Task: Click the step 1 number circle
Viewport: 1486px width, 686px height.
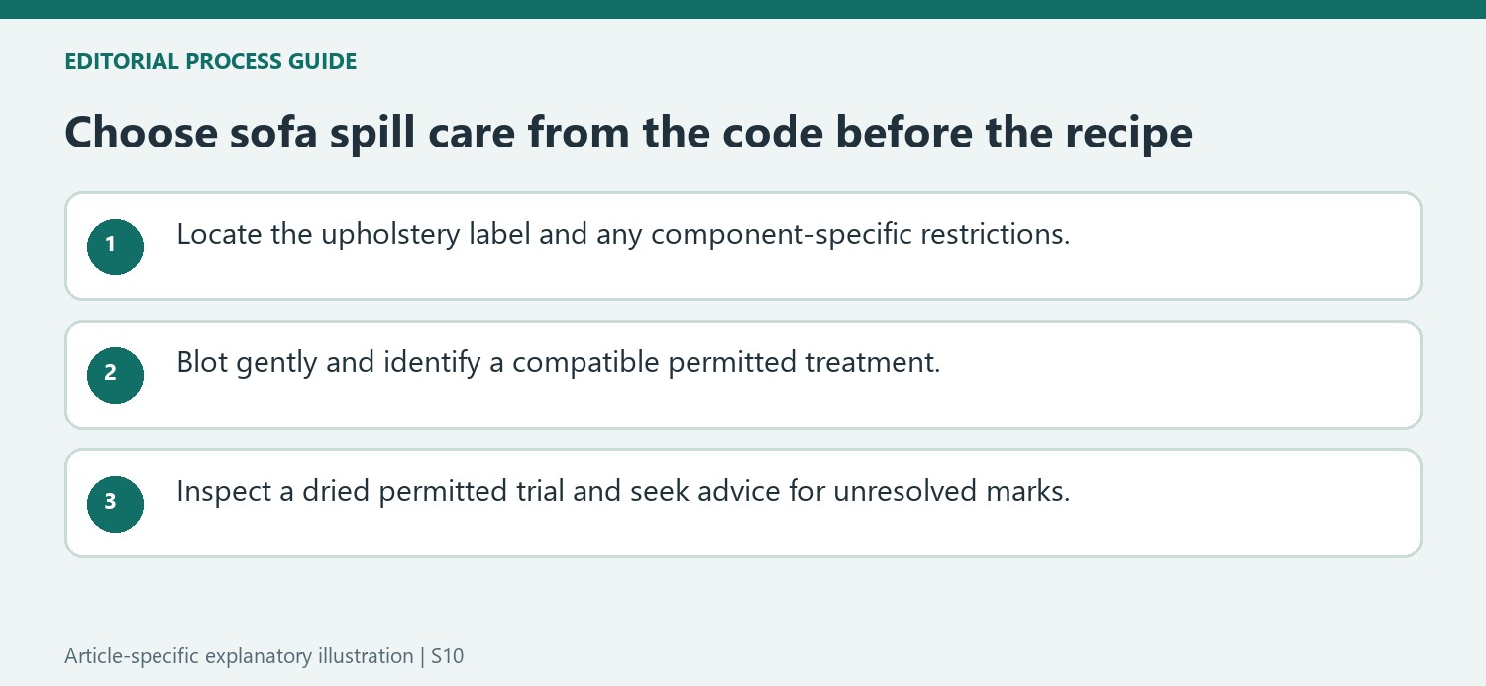Action: [115, 246]
